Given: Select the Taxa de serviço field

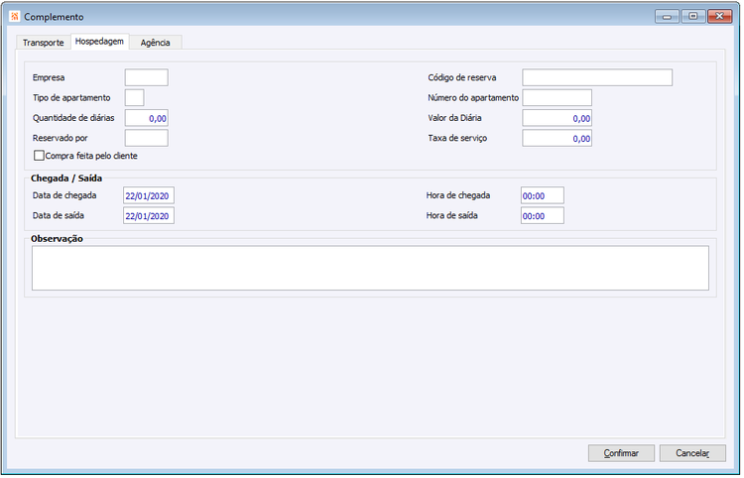Looking at the screenshot, I should 558,138.
